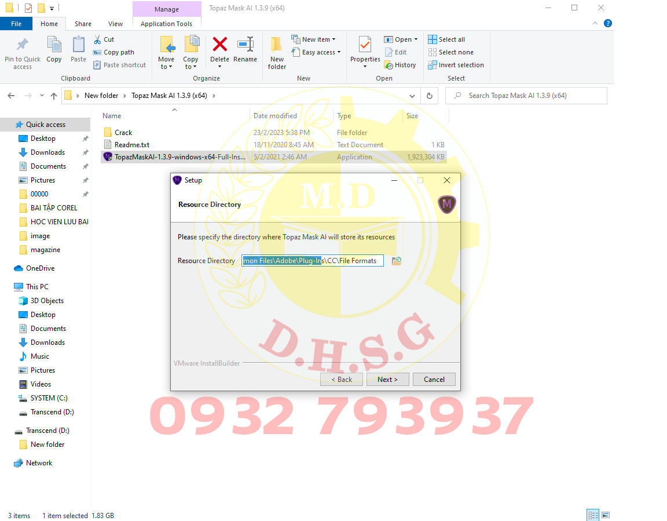
Task: Go back to the previous folder
Action: [11, 96]
